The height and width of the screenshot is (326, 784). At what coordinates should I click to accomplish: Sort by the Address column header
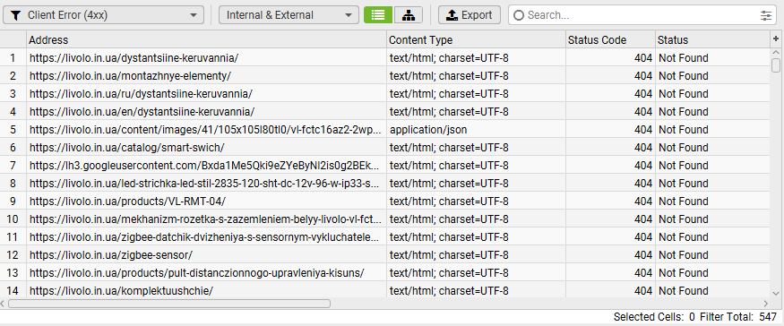206,39
